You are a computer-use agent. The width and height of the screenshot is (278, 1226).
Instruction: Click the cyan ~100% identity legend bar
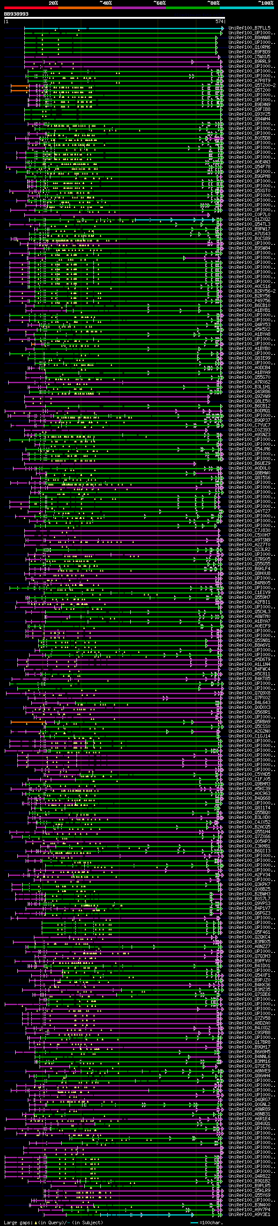click(247, 8)
